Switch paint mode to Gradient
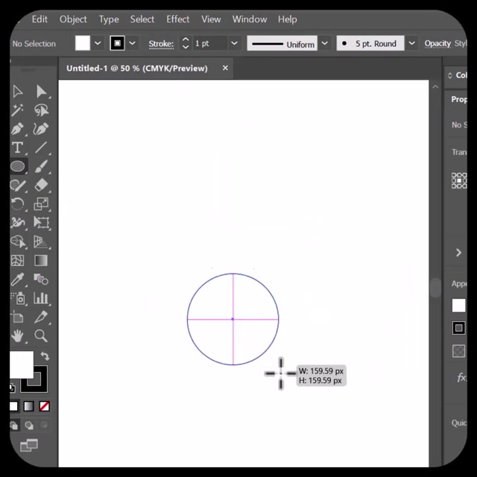This screenshot has width=477, height=477. coord(28,406)
